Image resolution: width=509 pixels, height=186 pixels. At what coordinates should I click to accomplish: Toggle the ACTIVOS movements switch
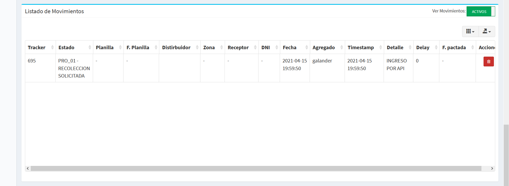(480, 12)
